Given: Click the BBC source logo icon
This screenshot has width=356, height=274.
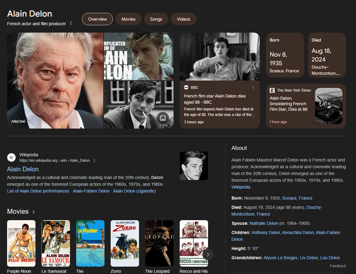Looking at the screenshot, I should click(x=186, y=88).
